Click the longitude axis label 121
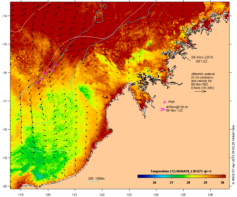The image size is (237, 197). pos(75,195)
